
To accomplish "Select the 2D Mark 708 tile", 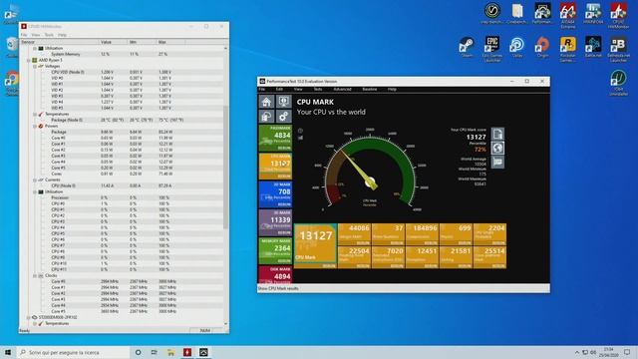I will tap(275, 194).
